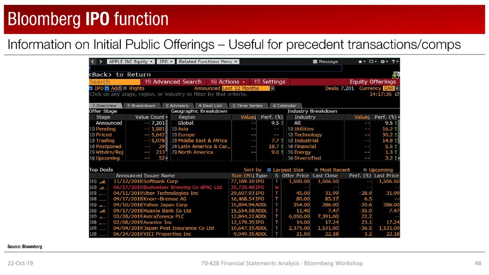Viewport: 489px width, 275px height.
Task: Open the window export icon menu
Action: coord(372,62)
